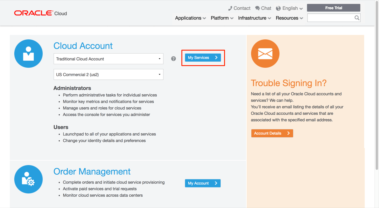Click the Free Trial button
Screen dimensions: 379x208
(334, 8)
